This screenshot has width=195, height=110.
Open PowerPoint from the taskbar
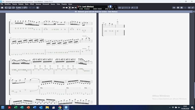28,107
